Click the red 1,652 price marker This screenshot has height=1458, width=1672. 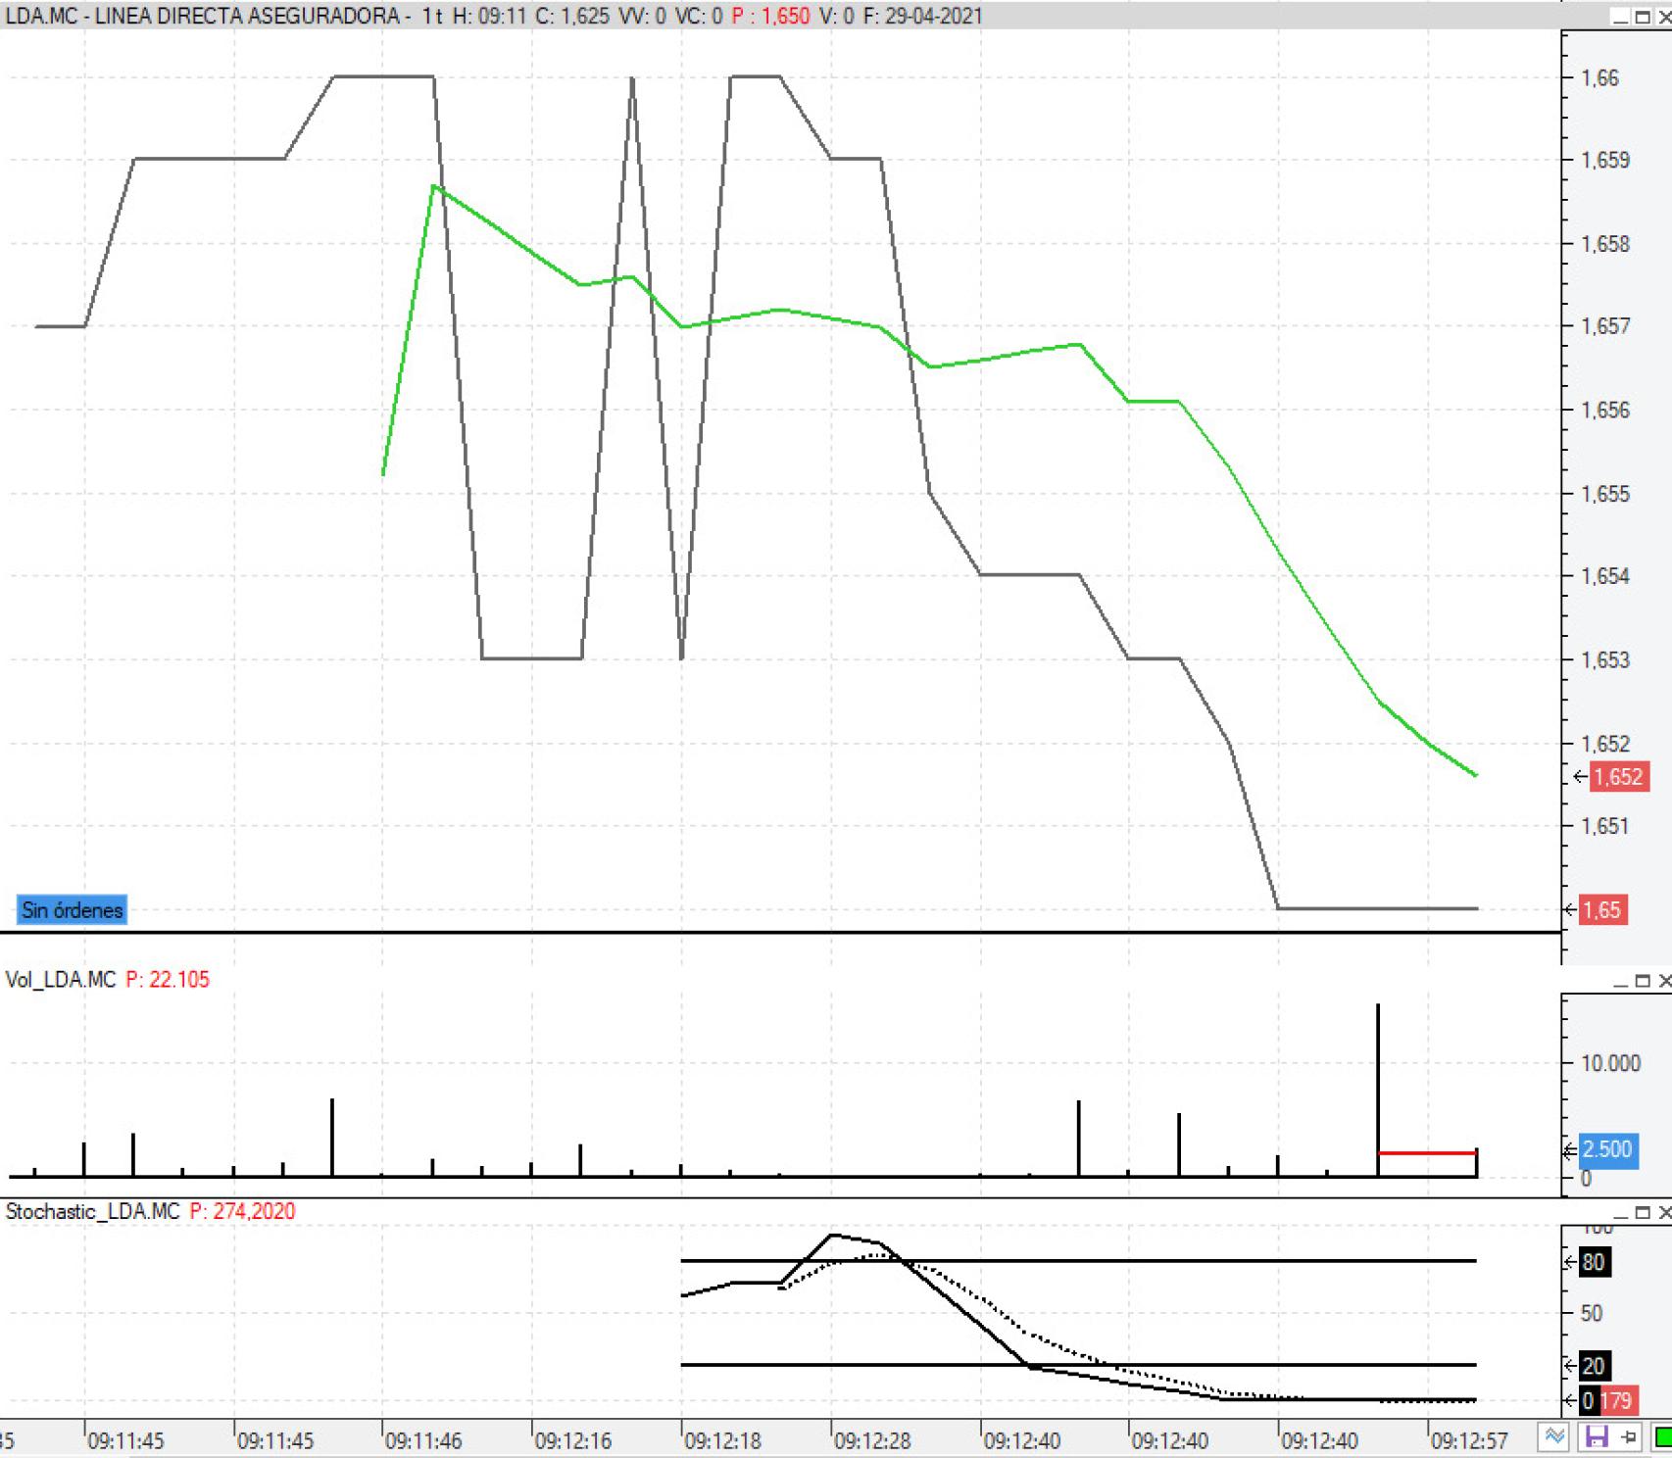[1617, 777]
